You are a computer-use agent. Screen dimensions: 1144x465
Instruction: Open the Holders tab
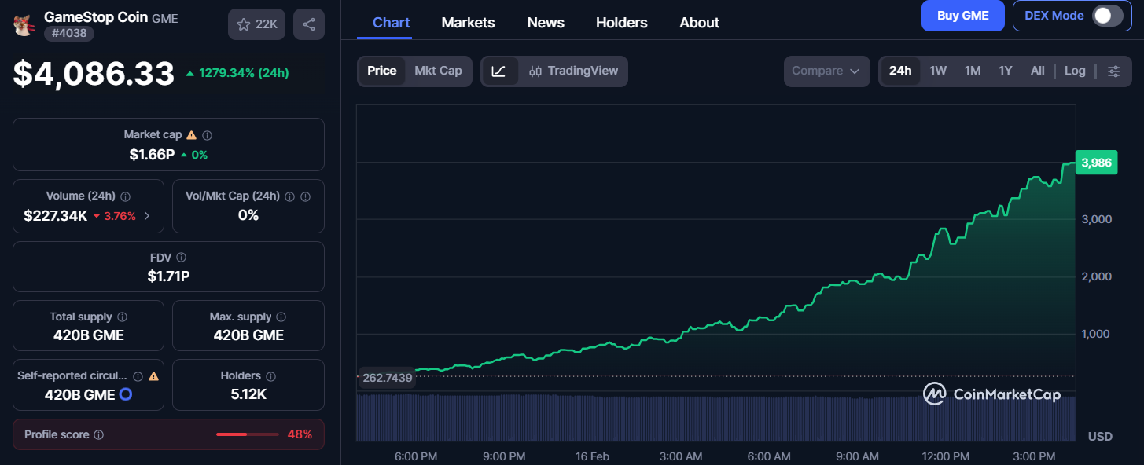pos(622,23)
